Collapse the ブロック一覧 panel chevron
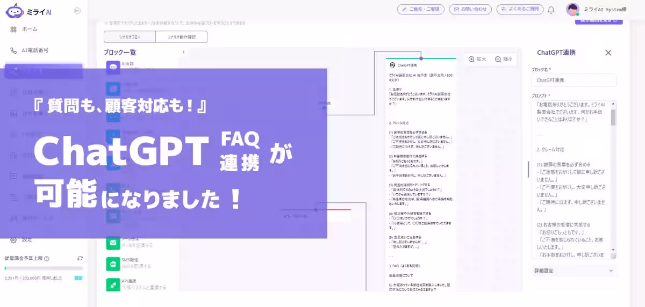Image resolution: width=645 pixels, height=307 pixels. pyautogui.click(x=183, y=53)
